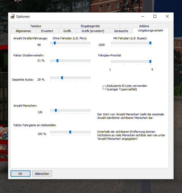Screen dimensions: 182x193
Task: Select the Addons tab
Action: [x=144, y=26]
